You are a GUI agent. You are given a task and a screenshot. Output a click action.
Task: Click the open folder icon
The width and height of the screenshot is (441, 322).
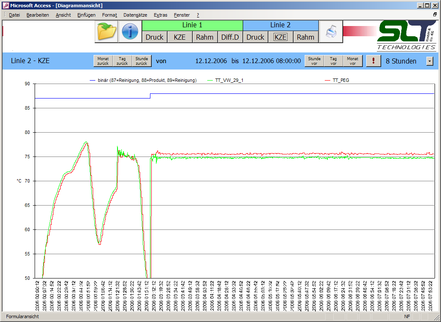click(x=106, y=32)
